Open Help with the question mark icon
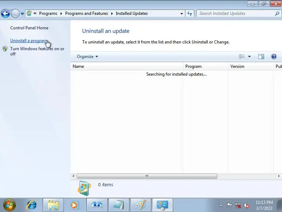This screenshot has height=212, width=282. point(274,57)
